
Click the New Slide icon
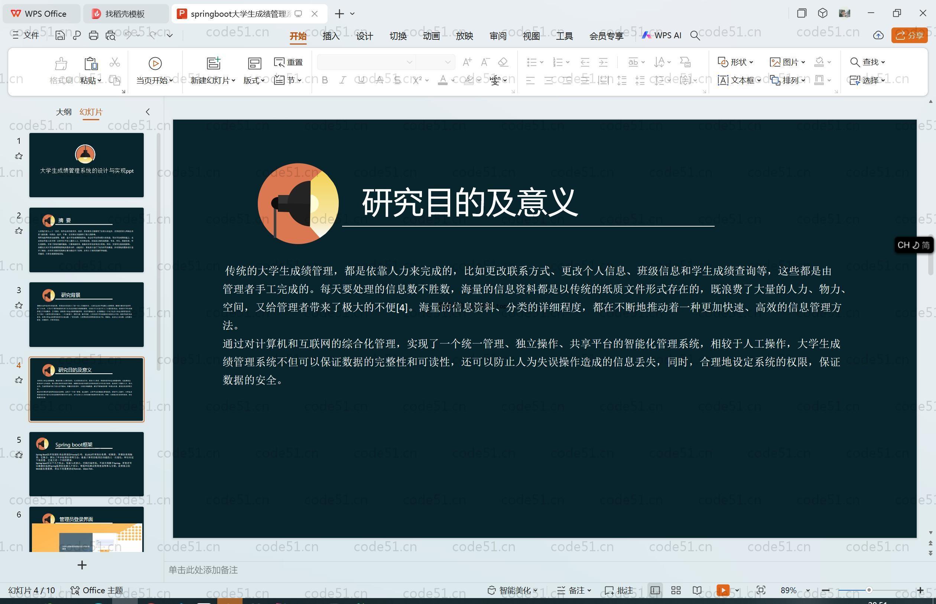(x=213, y=63)
